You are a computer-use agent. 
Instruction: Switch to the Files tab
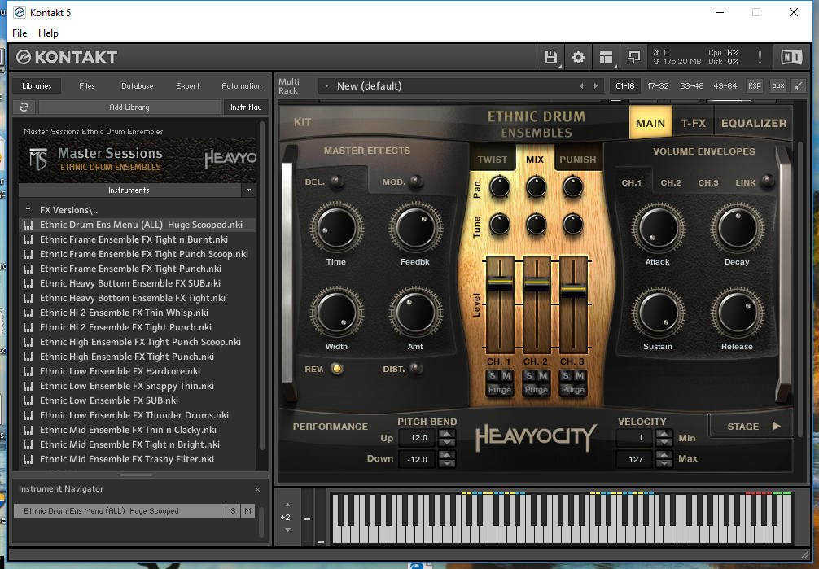(x=87, y=85)
